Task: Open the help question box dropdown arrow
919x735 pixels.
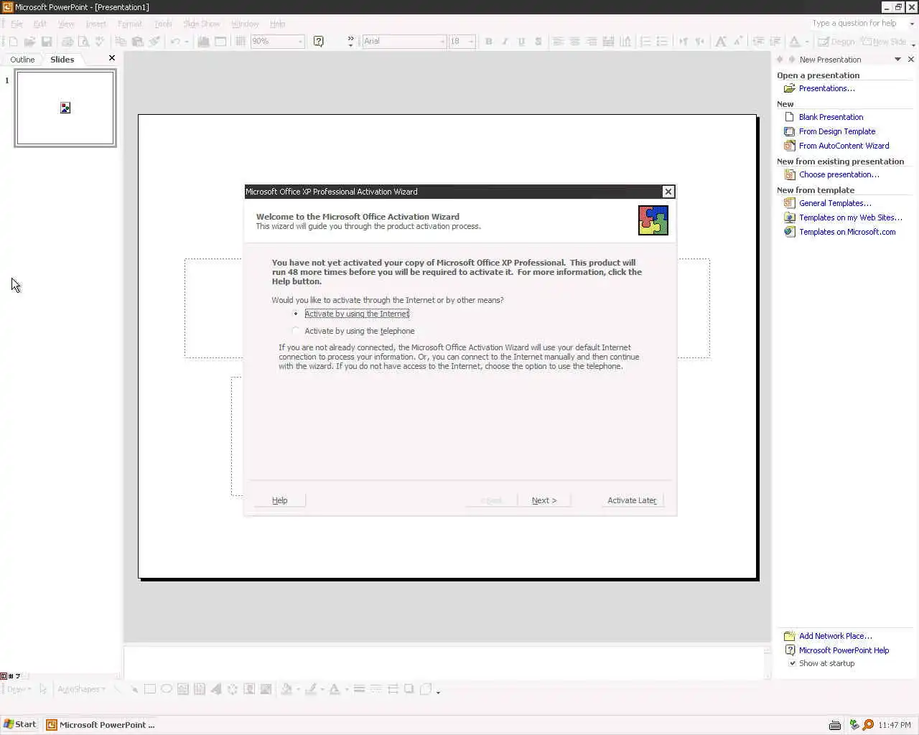Action: click(912, 24)
